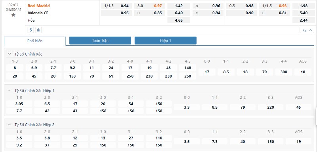Collapse the Tỷ Số Chính Xác Hiệp 1 section

9,91
